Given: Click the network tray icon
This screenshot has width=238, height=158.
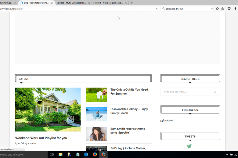Looking at the screenshot, I should tap(236, 155).
